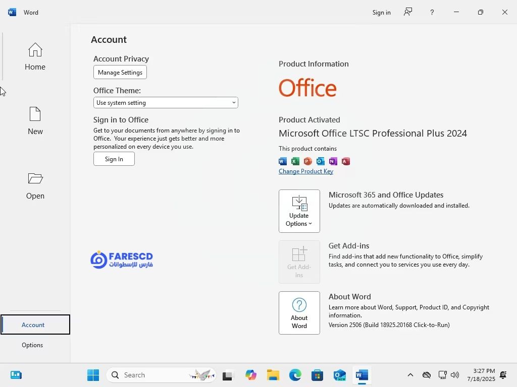Select the Account tab in sidebar
Image resolution: width=517 pixels, height=387 pixels.
[x=35, y=325]
